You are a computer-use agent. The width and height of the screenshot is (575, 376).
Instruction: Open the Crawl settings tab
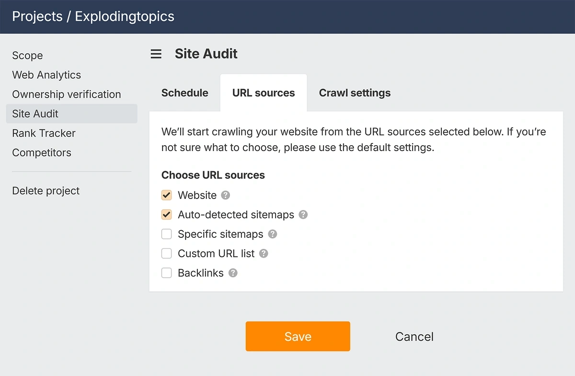(355, 93)
